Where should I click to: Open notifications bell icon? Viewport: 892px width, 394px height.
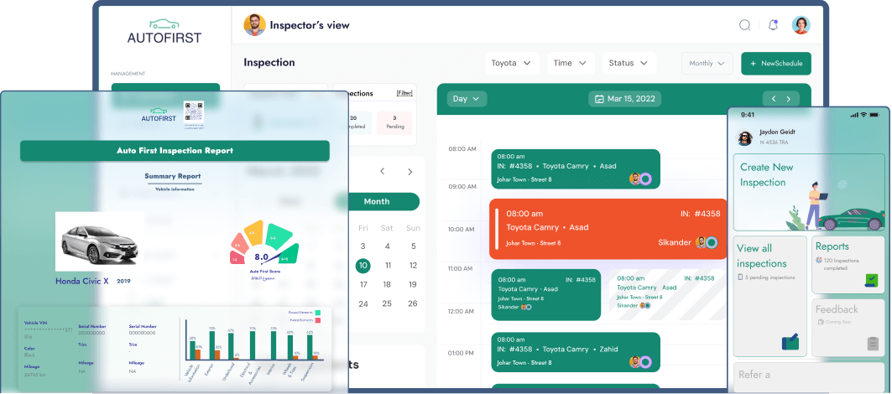pos(773,25)
